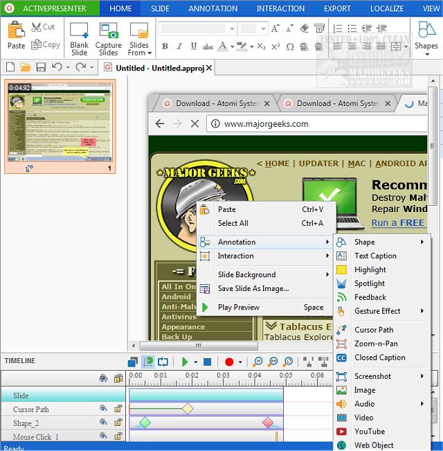Toggle visibility of the Cursor Path track
This screenshot has height=451, width=443.
(103, 409)
